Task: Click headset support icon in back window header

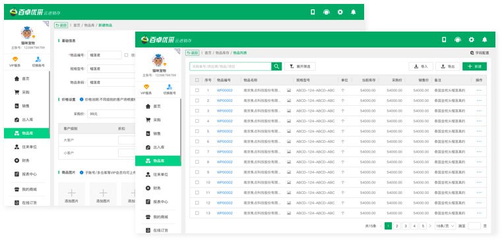Action: [327, 12]
